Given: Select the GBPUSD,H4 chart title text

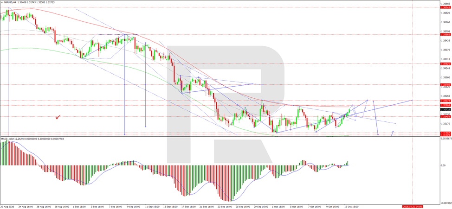Looking at the screenshot, I should [x=10, y=2].
